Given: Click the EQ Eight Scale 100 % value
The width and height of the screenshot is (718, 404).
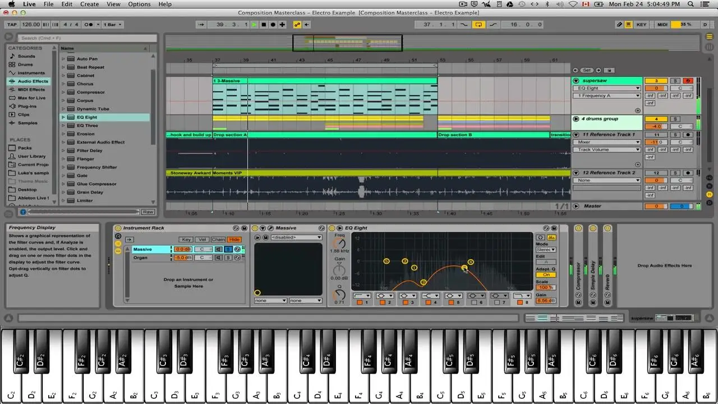Looking at the screenshot, I should 545,288.
